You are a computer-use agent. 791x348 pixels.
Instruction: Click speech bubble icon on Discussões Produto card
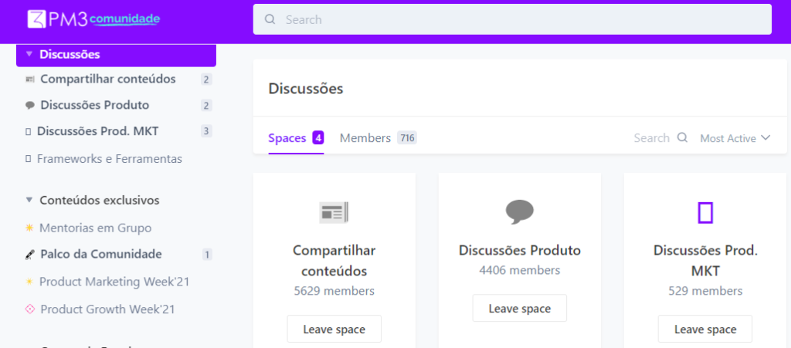520,212
